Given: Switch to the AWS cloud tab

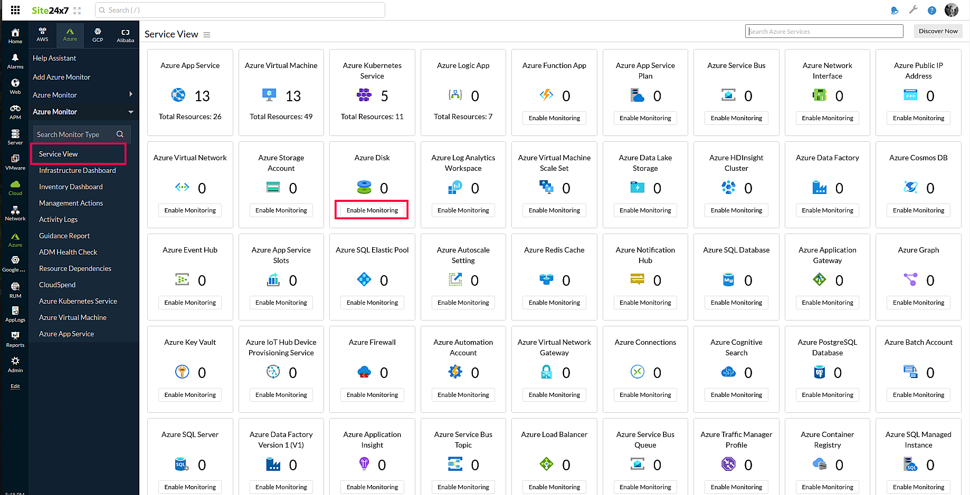Looking at the screenshot, I should 42,34.
